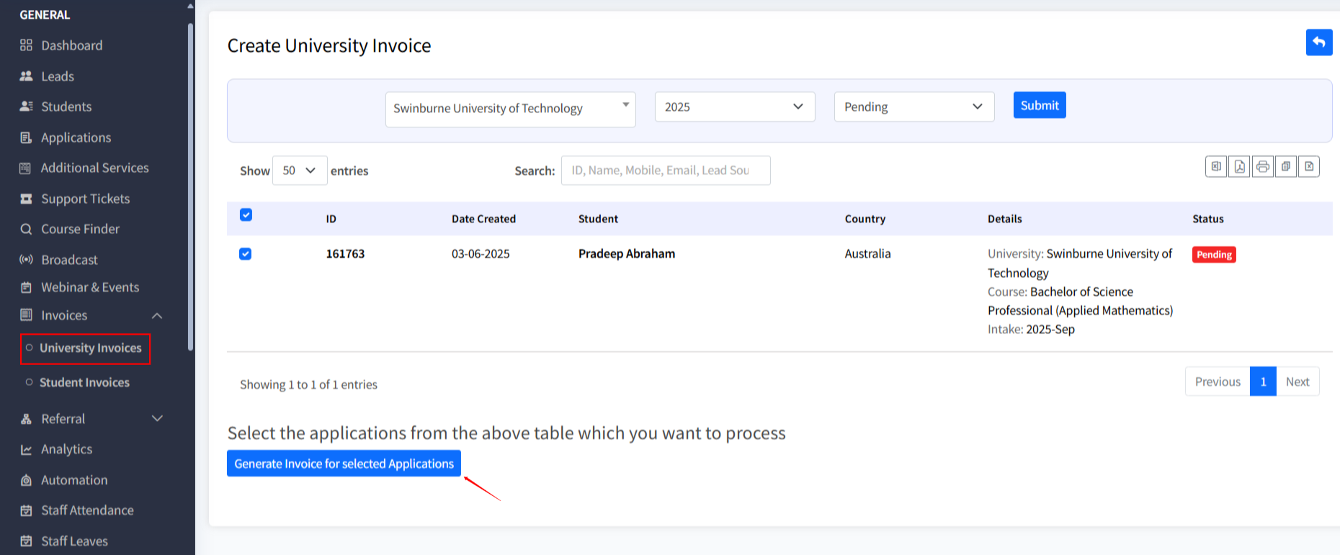Open the Pending status dropdown

(x=914, y=107)
